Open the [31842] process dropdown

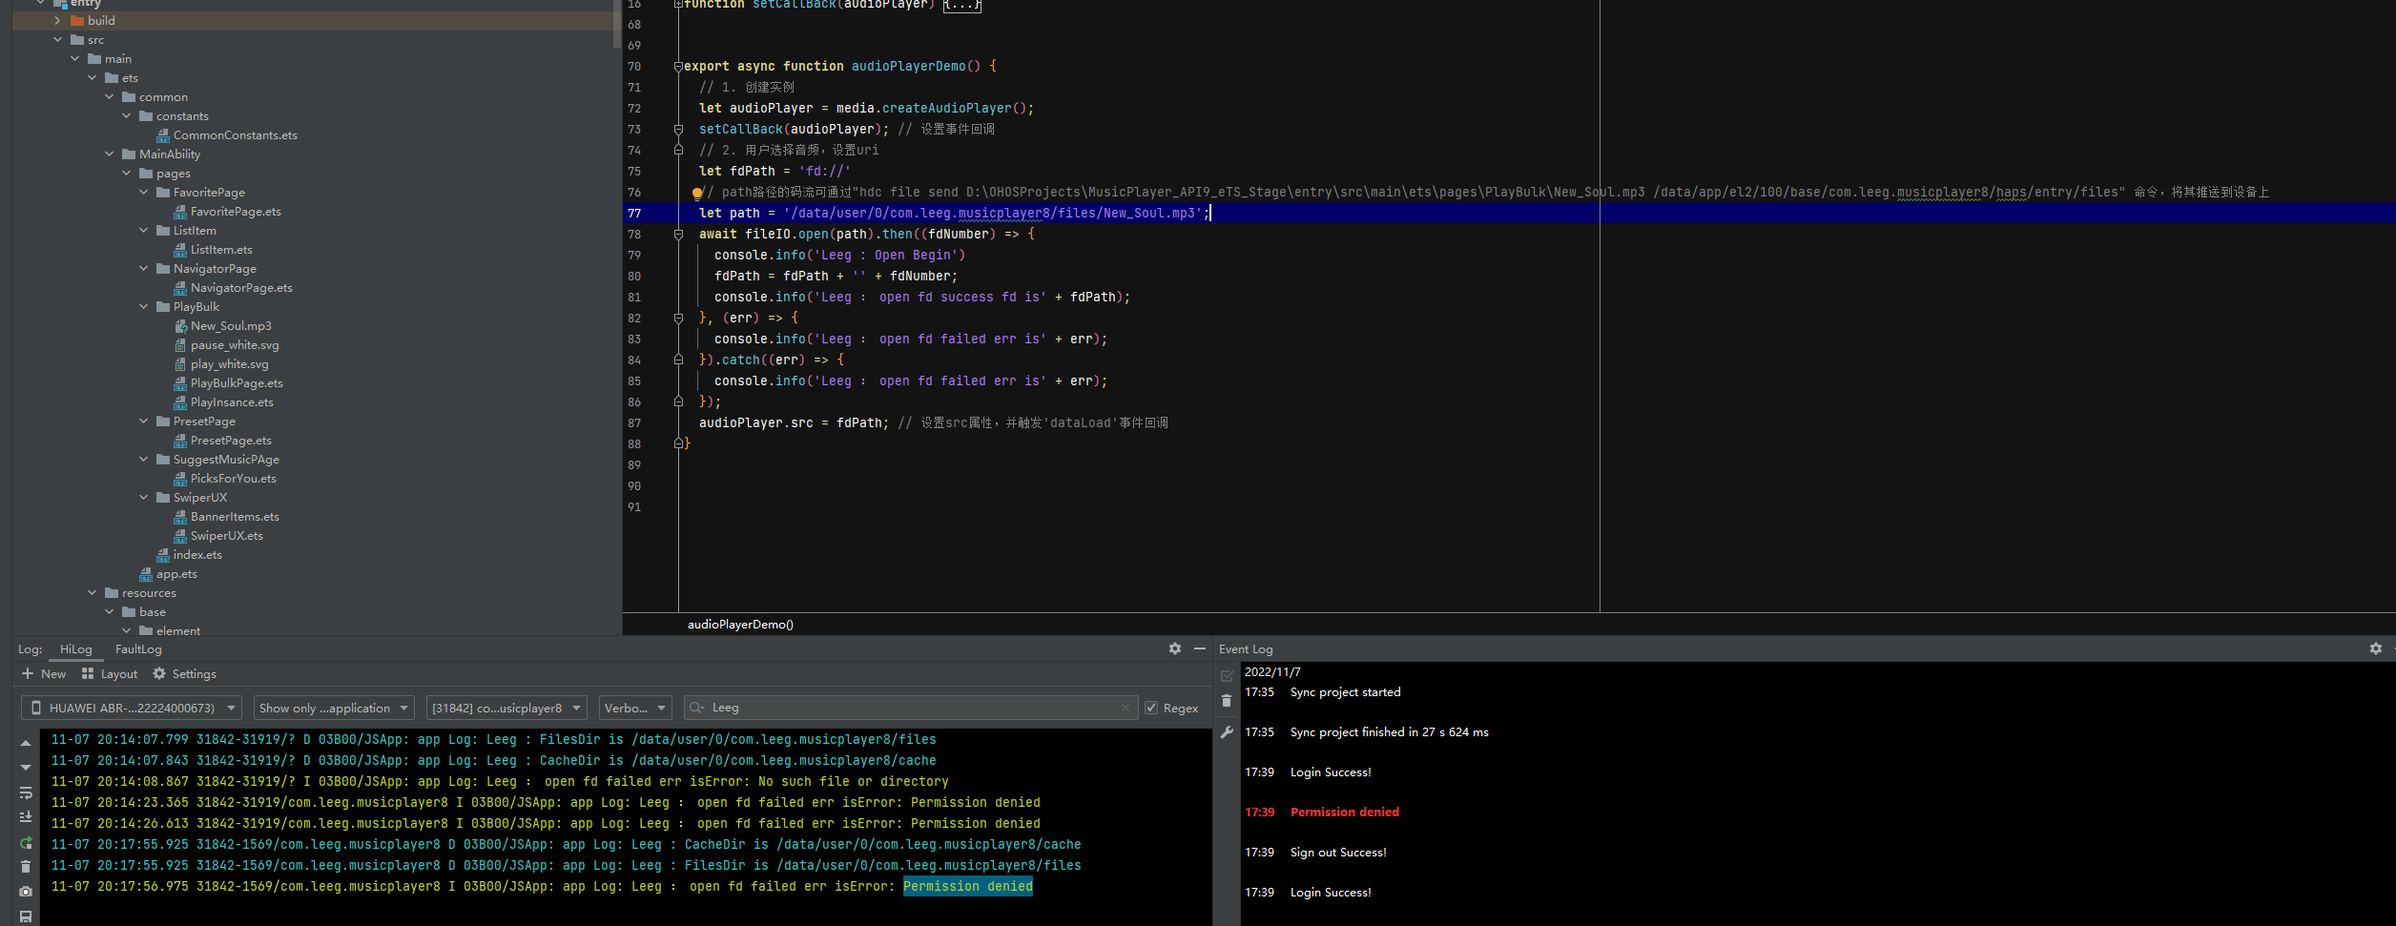coord(506,708)
